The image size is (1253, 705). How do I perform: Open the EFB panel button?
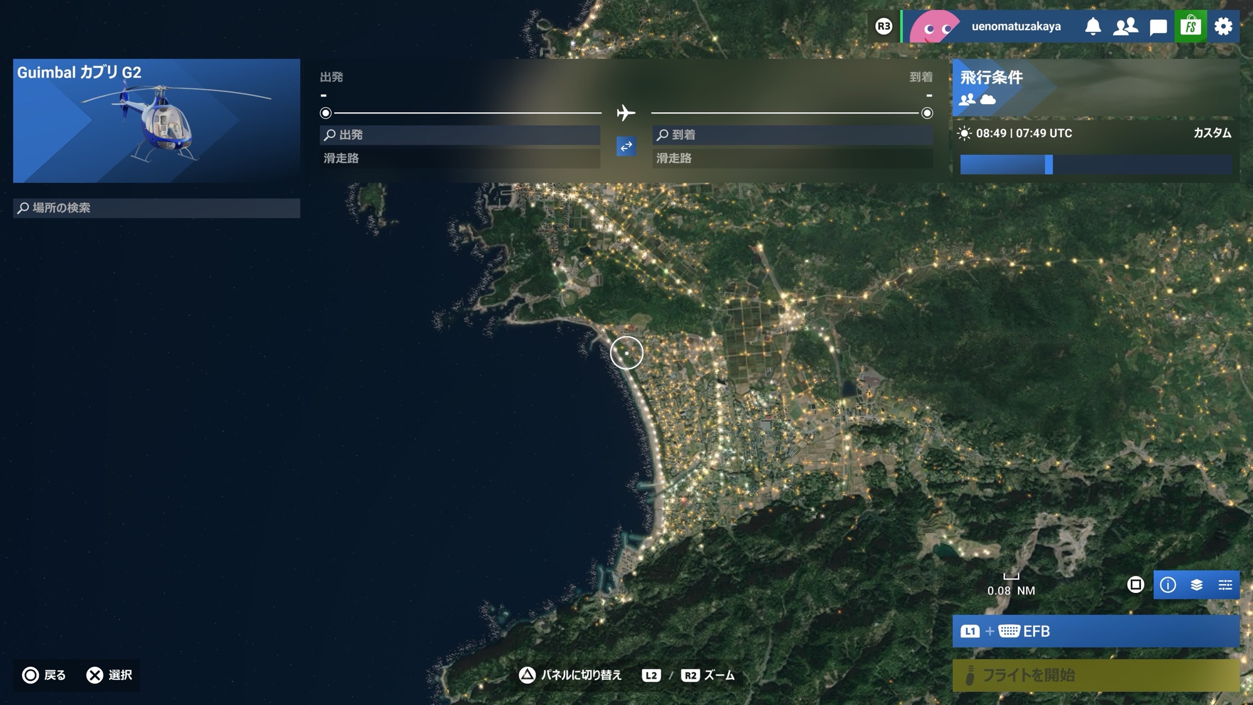click(x=1095, y=631)
